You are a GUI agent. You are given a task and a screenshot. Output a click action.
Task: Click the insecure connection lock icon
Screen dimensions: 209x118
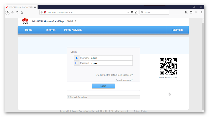pyautogui.click(x=45, y=12)
